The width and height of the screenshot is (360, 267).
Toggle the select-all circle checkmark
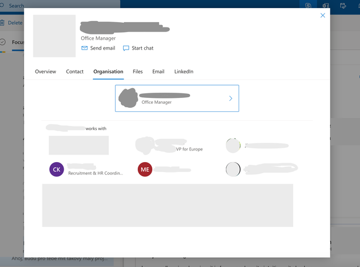(2, 42)
